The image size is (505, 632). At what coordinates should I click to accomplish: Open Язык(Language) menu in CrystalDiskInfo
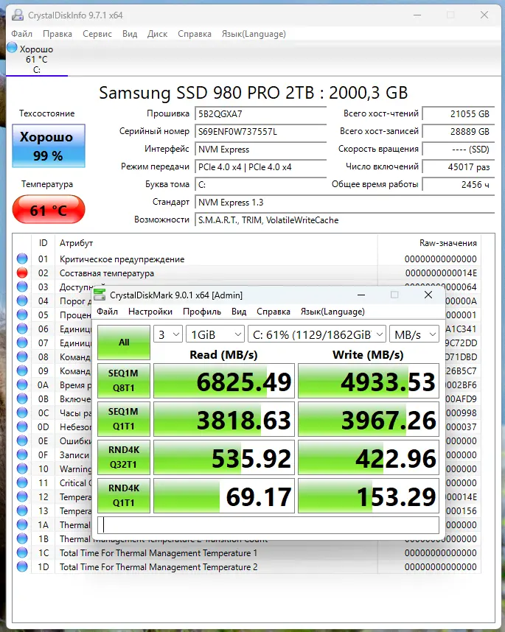click(x=254, y=34)
